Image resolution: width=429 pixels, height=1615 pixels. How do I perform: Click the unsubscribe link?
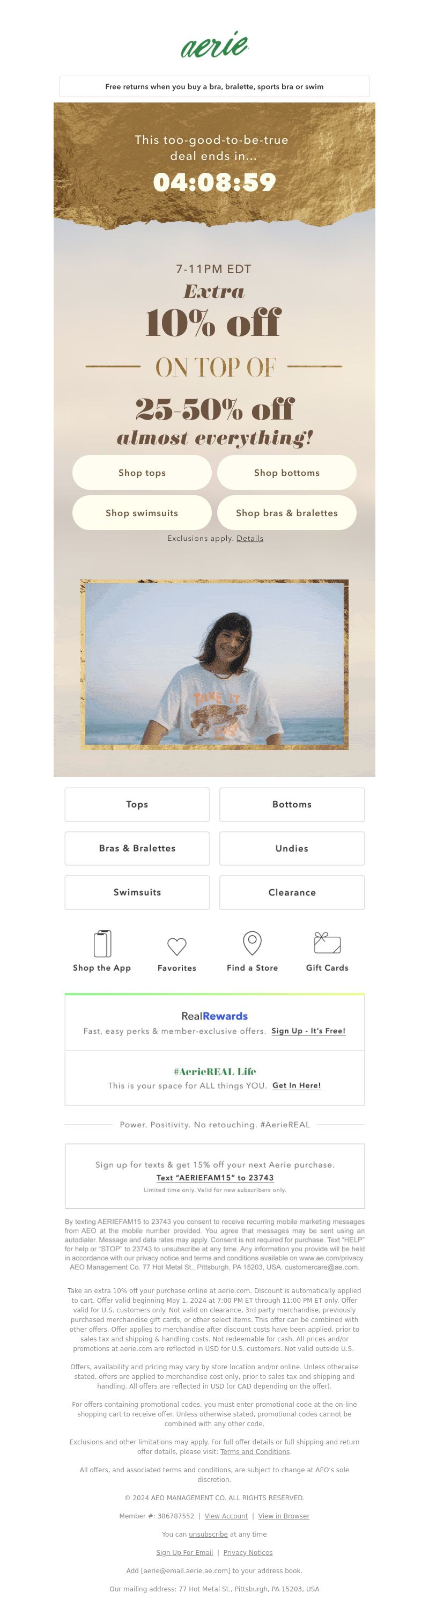[x=208, y=1534]
